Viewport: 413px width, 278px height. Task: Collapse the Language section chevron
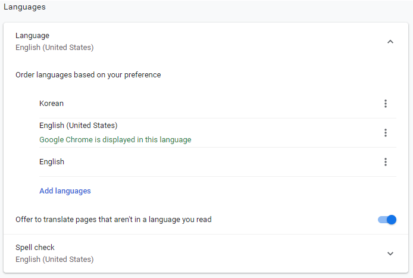(390, 42)
